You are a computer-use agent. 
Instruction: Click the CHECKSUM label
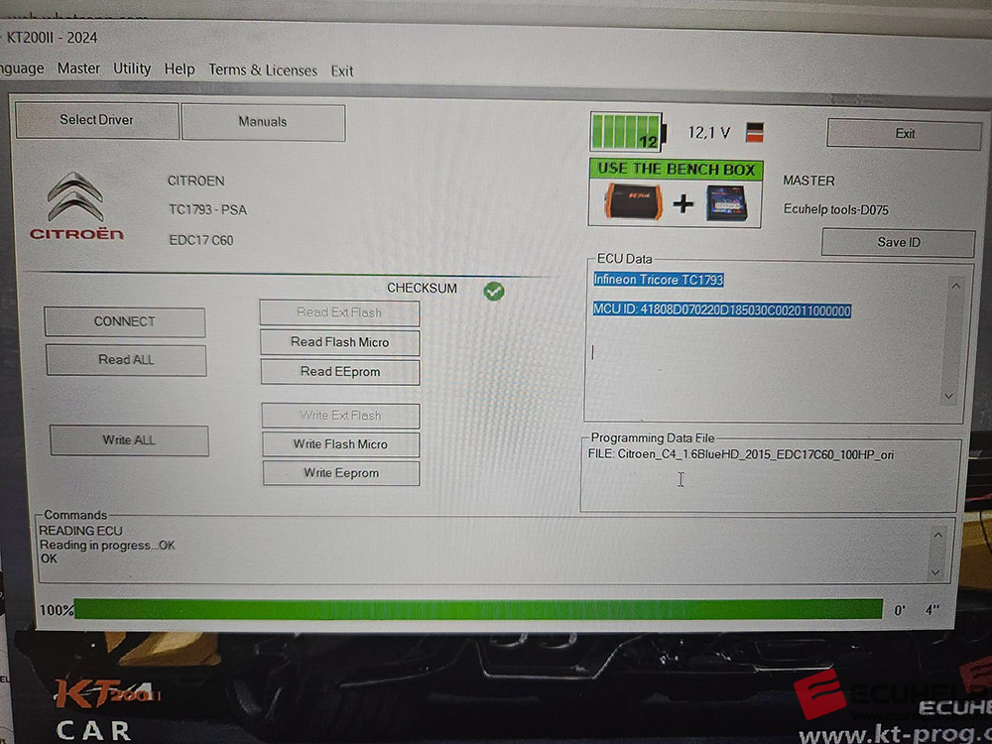422,288
